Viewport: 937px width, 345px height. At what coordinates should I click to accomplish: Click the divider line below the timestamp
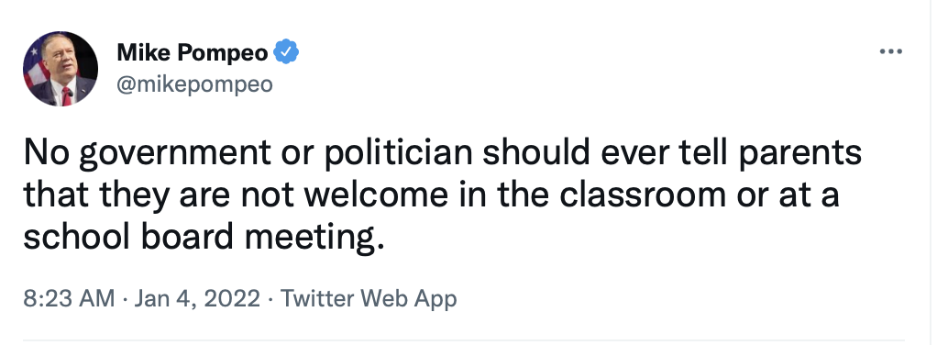click(464, 340)
